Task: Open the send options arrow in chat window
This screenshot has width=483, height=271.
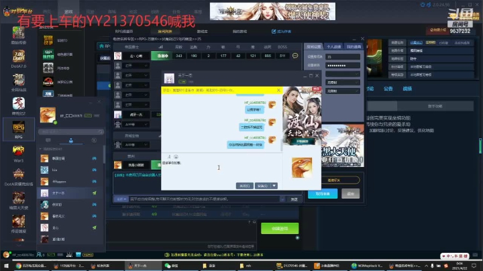Action: click(274, 186)
